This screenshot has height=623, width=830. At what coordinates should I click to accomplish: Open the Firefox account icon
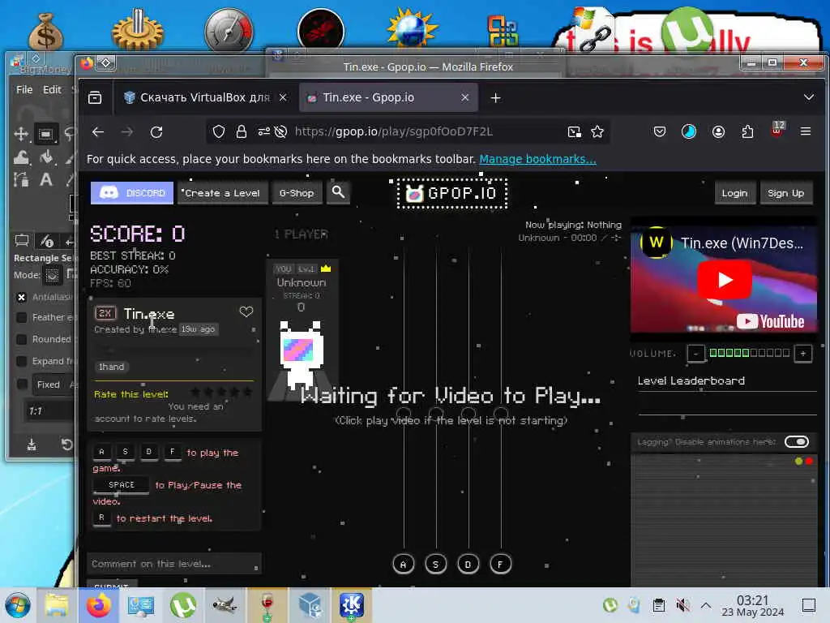718,132
